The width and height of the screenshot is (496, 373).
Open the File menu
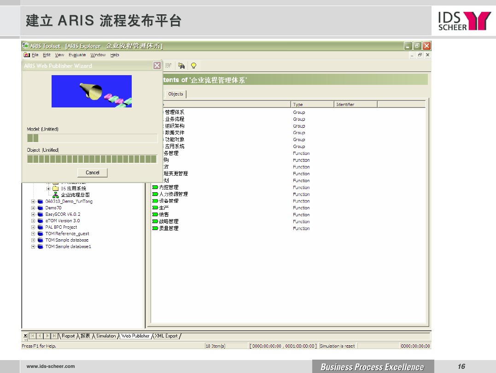point(35,55)
